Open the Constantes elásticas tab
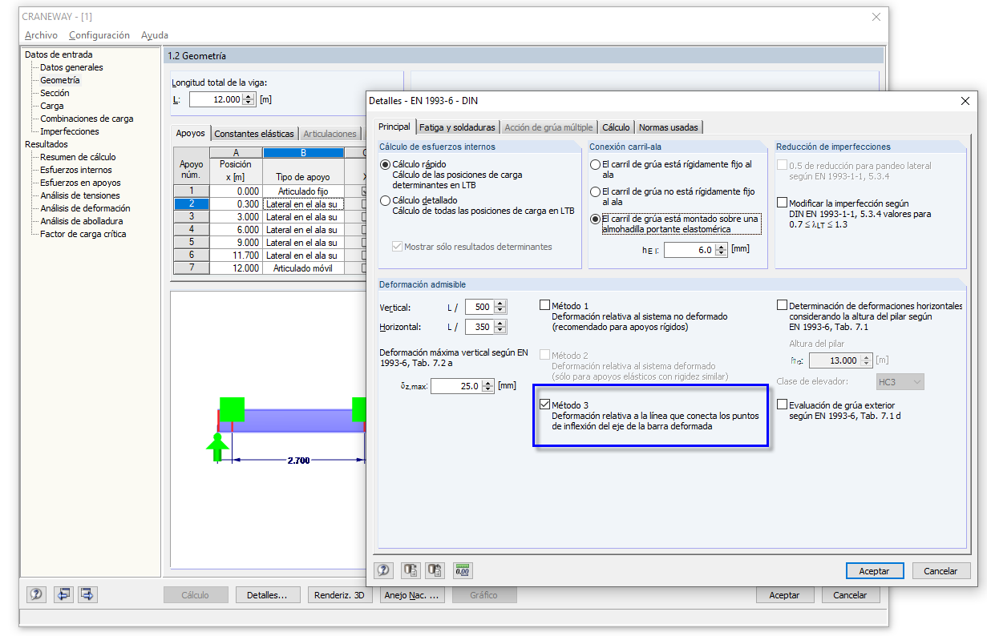The height and width of the screenshot is (636, 987). pos(254,134)
